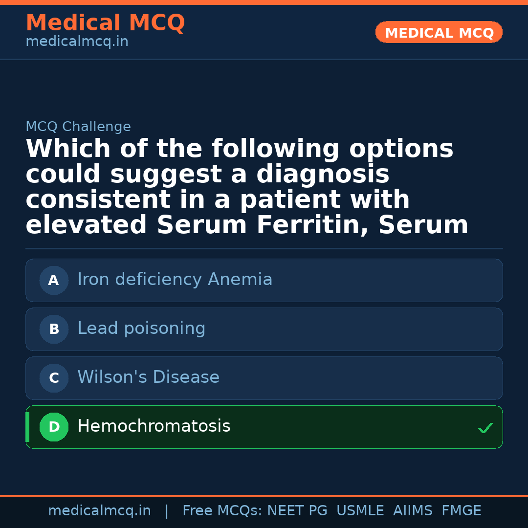Viewport: 528px width, 528px height.
Task: Click the green D circle icon
Action: 54,427
